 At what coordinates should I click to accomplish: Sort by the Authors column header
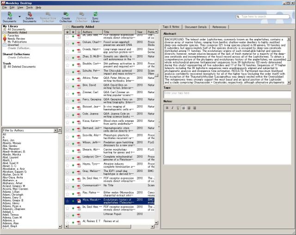tap(92, 32)
